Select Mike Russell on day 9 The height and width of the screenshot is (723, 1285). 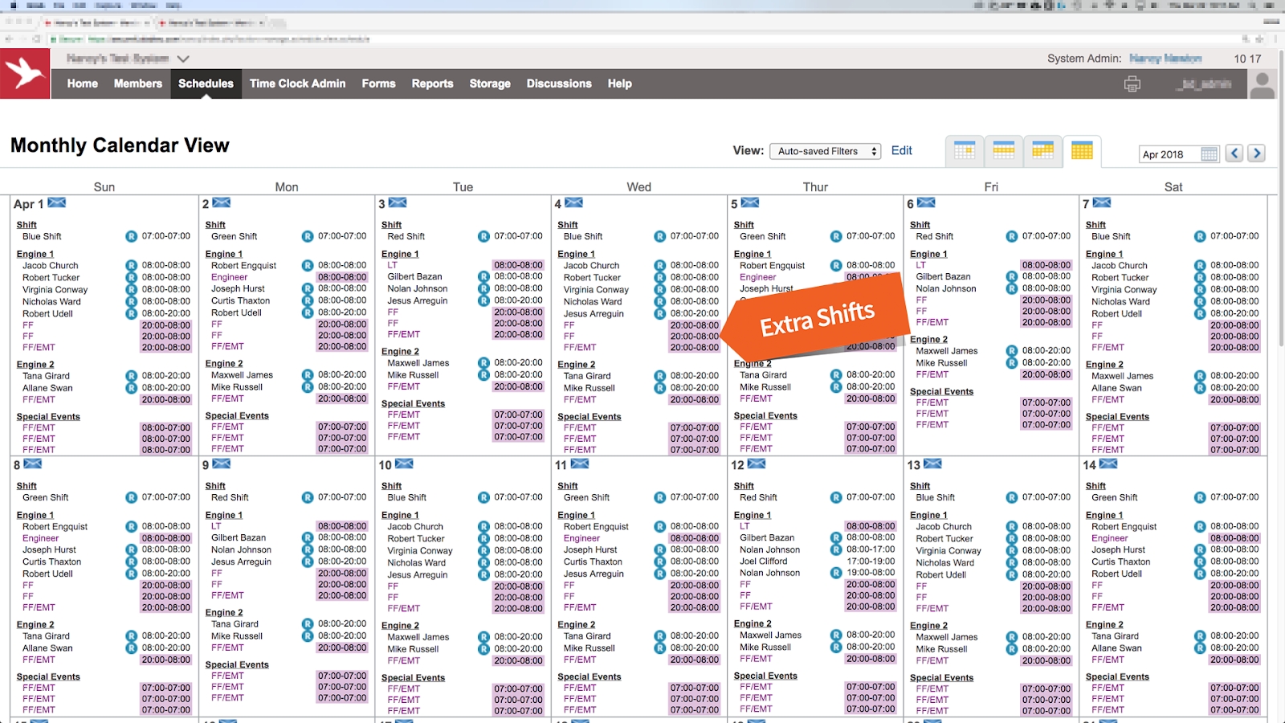click(237, 636)
